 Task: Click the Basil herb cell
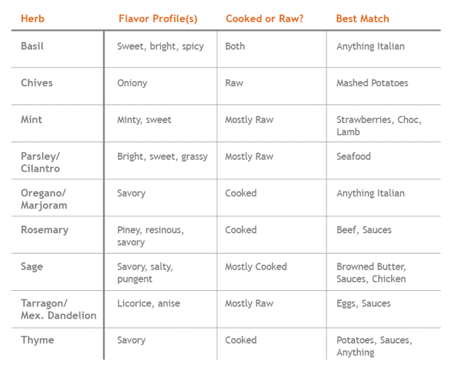point(32,46)
